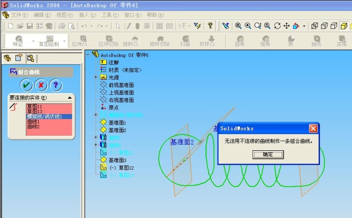Open the 特征 toolbar dropdown arrow
Image resolution: width=352 pixels, height=218 pixels.
(x=33, y=41)
